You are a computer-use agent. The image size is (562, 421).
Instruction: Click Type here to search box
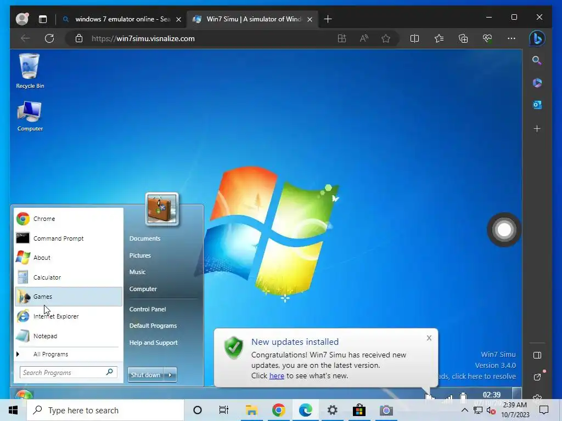(105, 410)
